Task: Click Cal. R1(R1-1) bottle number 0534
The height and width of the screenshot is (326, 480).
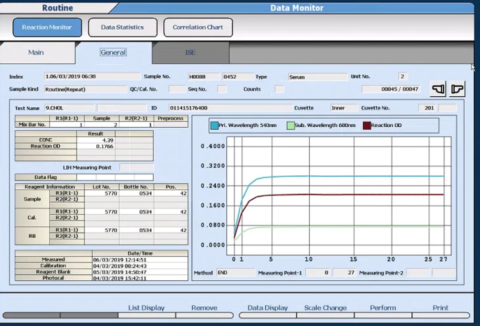Action: (136, 212)
